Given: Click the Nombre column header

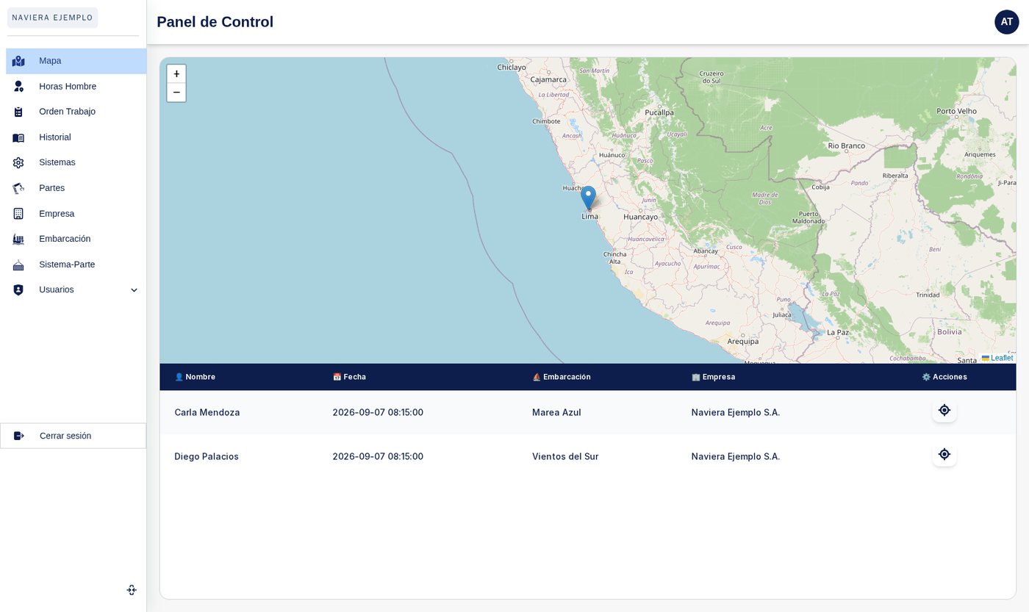Looking at the screenshot, I should (195, 377).
